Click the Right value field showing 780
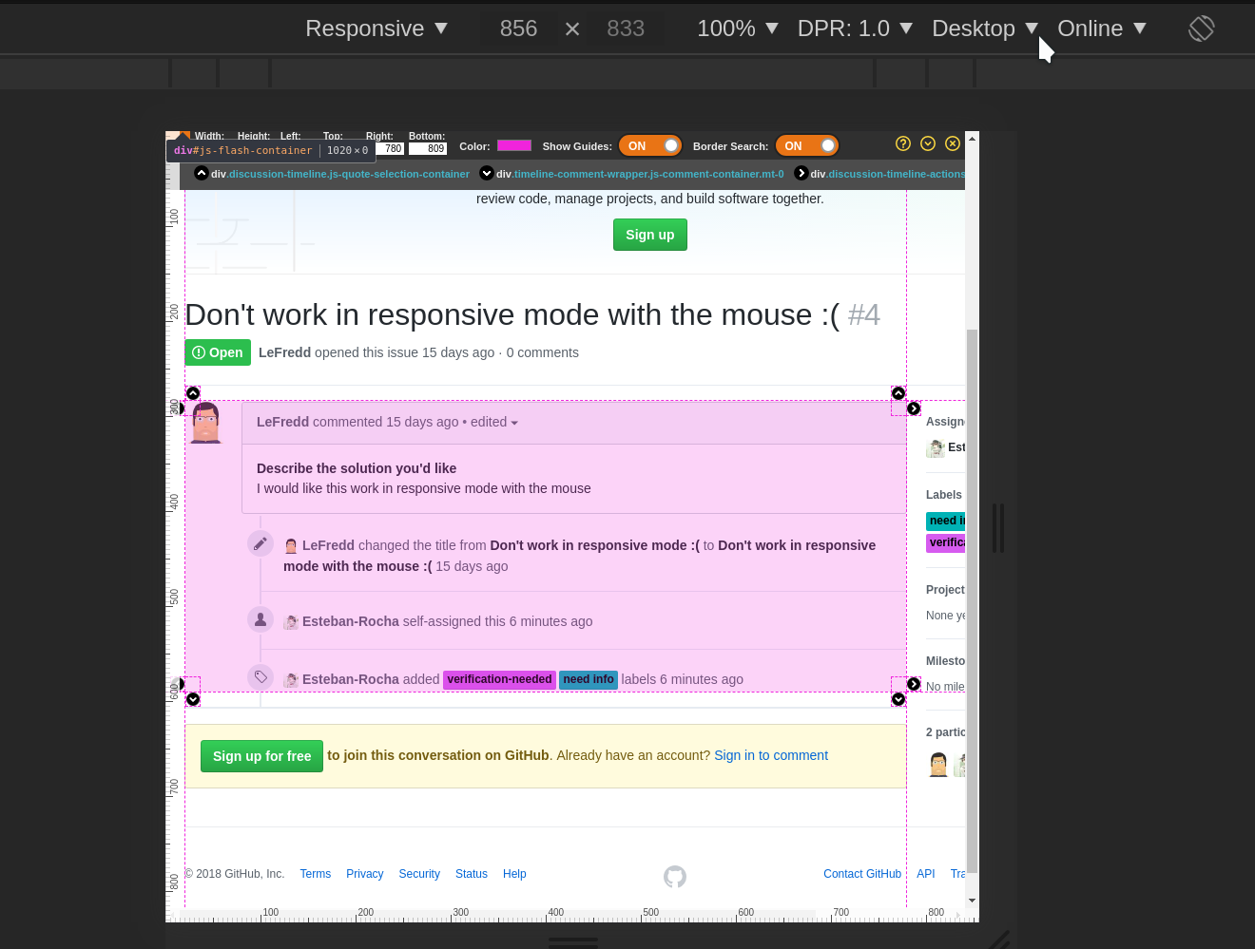 click(x=390, y=148)
